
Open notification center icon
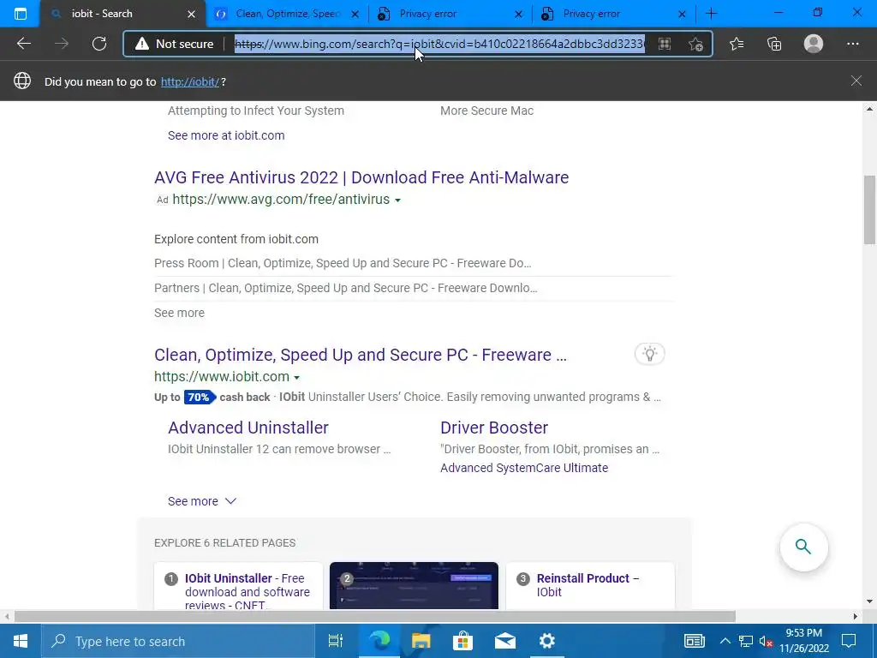click(x=849, y=641)
